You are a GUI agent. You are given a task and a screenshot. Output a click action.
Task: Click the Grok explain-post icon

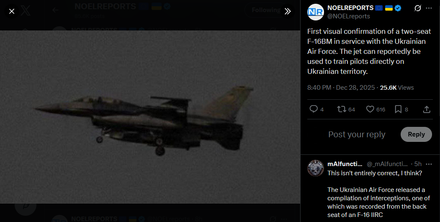tap(417, 8)
